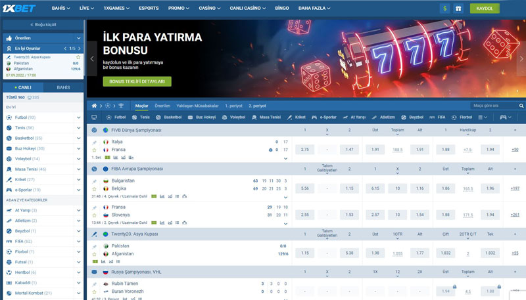
Task: Go to next En İyi Oyunlar game
Action: (80, 49)
